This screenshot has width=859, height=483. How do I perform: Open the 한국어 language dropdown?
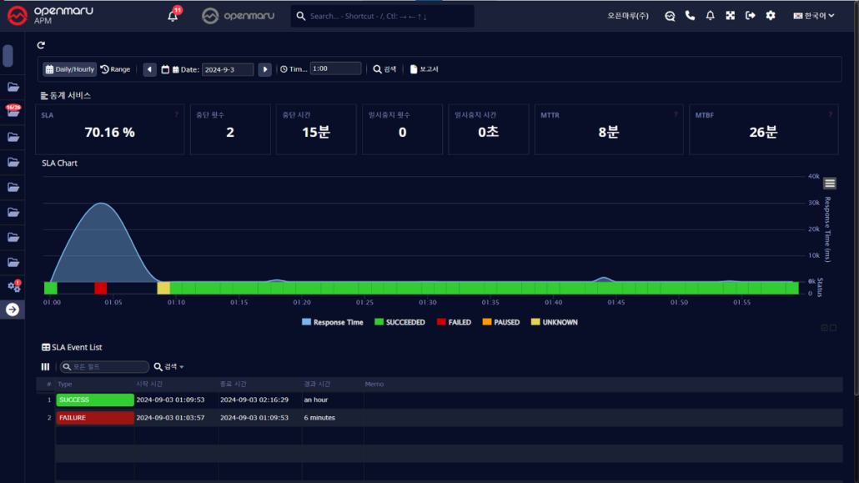tap(814, 16)
